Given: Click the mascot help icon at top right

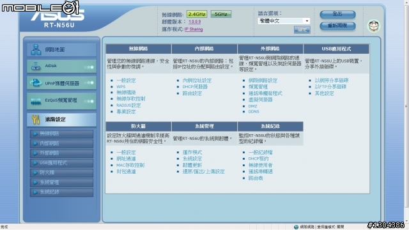Looking at the screenshot, I should pyautogui.click(x=374, y=26).
